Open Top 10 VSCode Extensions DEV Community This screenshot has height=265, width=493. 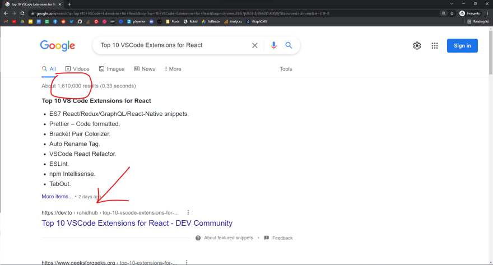click(x=137, y=223)
